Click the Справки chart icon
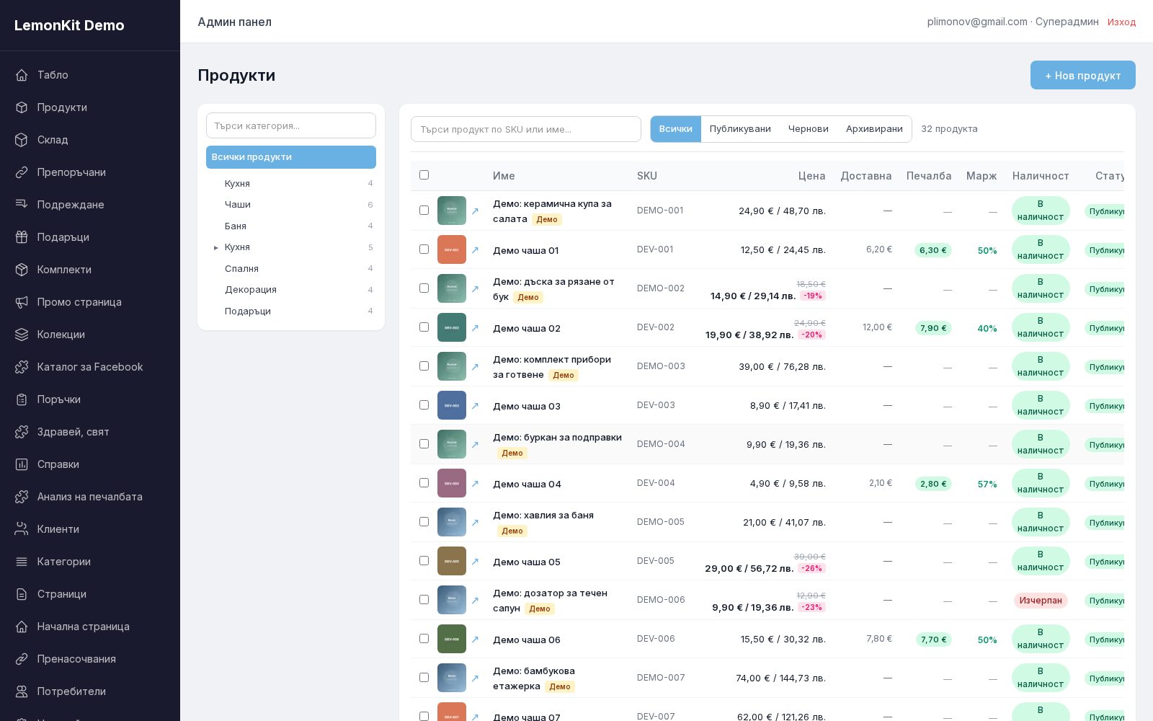The height and width of the screenshot is (721, 1153). 22,464
